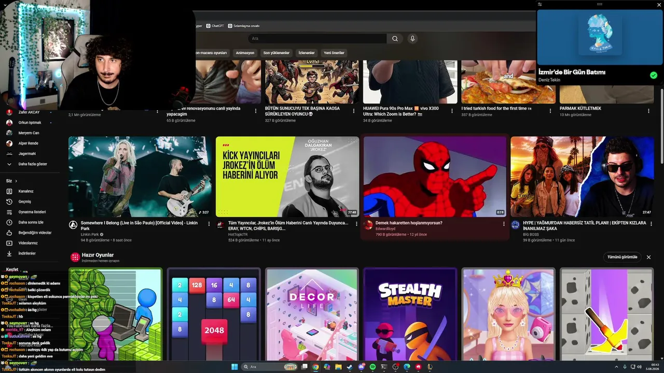Click the green check on the İzmir'de Bir Gün Batımı track

coord(654,75)
